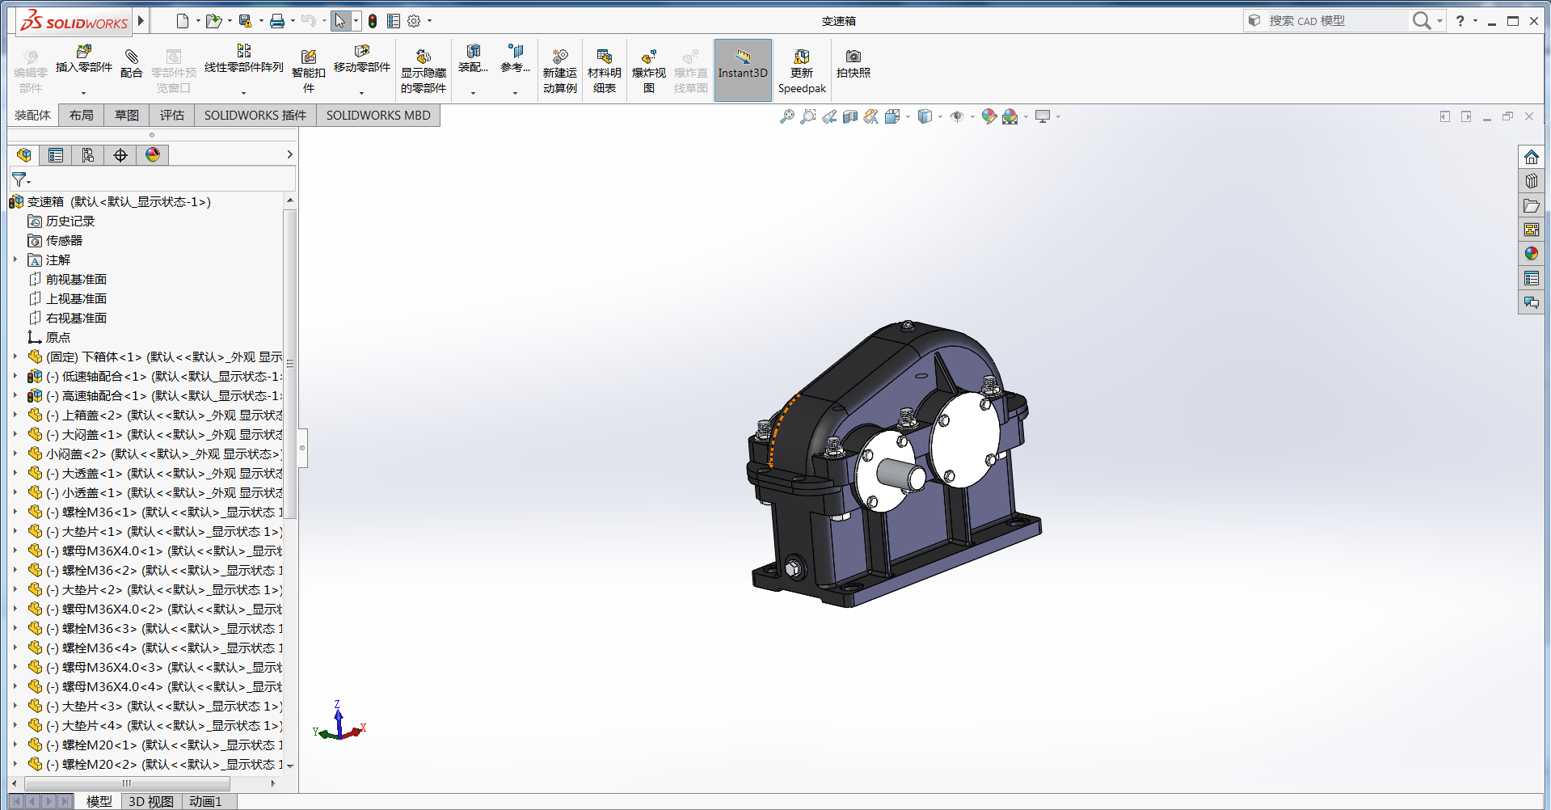The height and width of the screenshot is (810, 1551).
Task: Open the Linear Component Pattern dropdown arrow
Action: (243, 93)
